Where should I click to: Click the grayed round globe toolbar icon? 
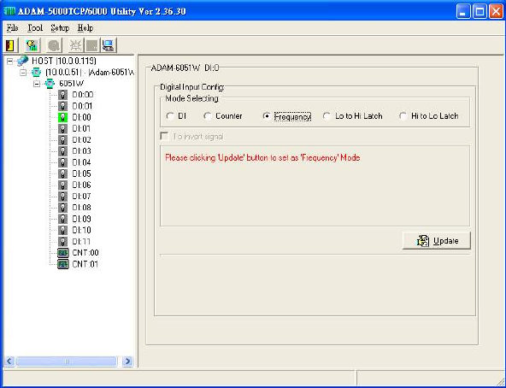[x=54, y=45]
